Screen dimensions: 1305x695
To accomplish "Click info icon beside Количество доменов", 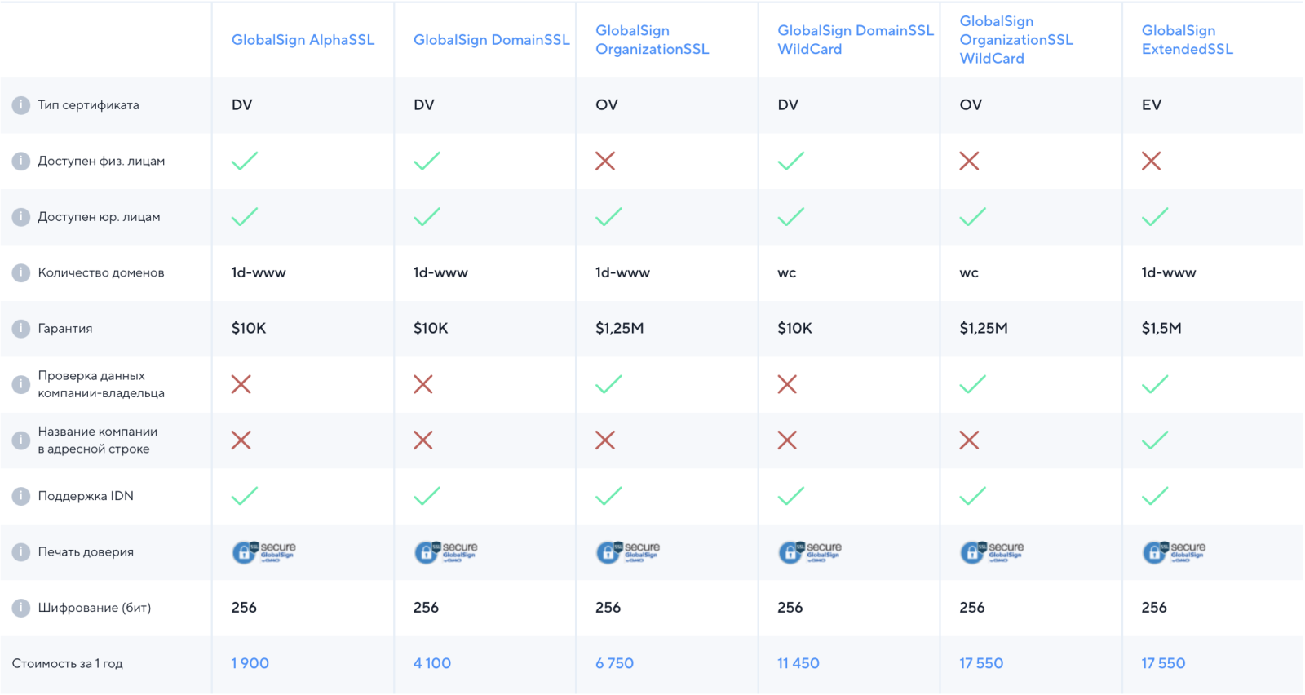I will [20, 273].
